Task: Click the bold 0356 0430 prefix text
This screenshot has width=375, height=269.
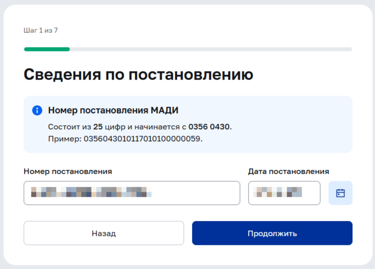Action: tap(209, 127)
